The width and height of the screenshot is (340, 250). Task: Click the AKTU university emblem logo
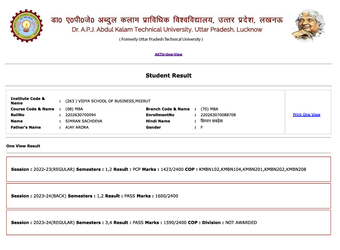point(26,26)
